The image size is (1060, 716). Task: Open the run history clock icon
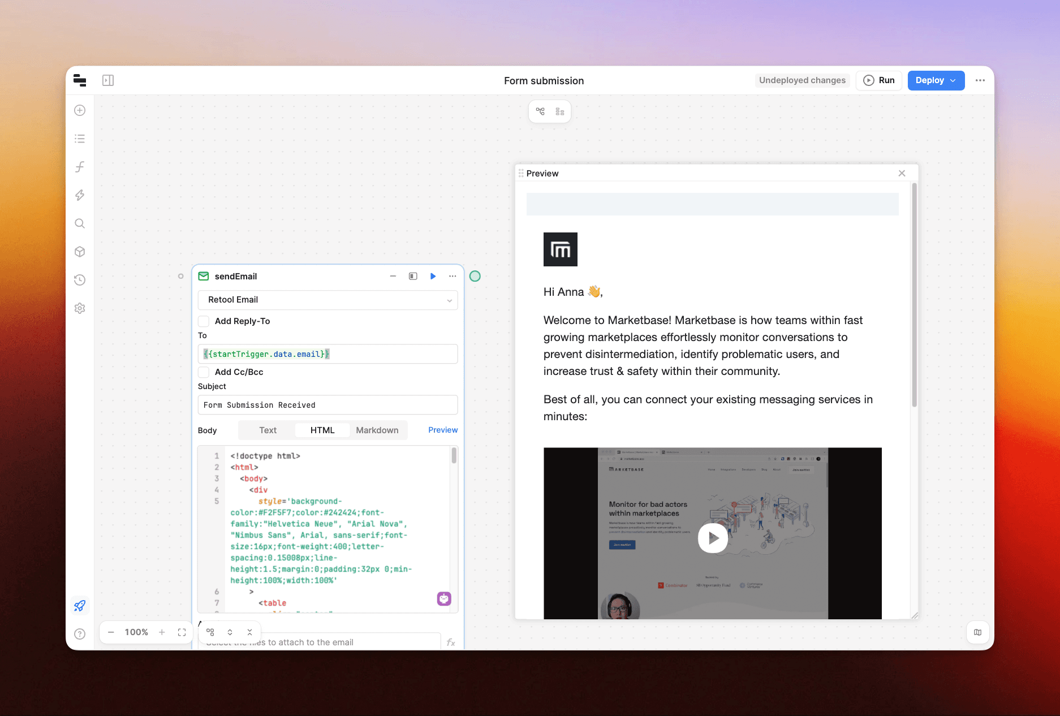(80, 280)
